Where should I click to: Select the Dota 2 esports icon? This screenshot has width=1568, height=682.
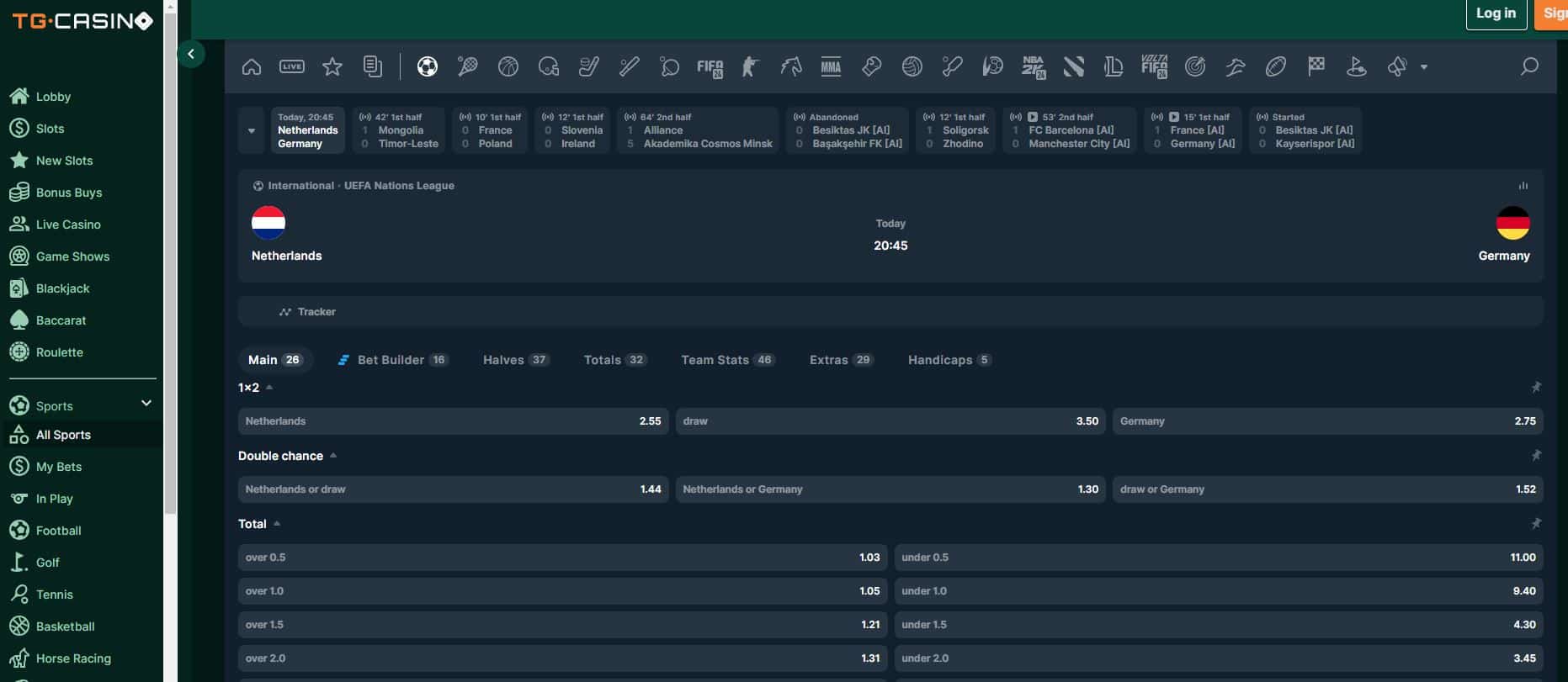point(1074,66)
